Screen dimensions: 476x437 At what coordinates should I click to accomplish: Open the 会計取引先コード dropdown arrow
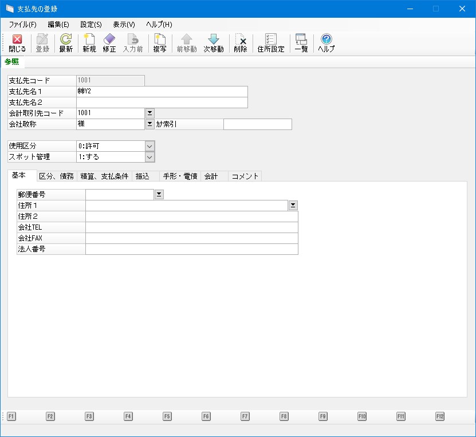pyautogui.click(x=150, y=113)
